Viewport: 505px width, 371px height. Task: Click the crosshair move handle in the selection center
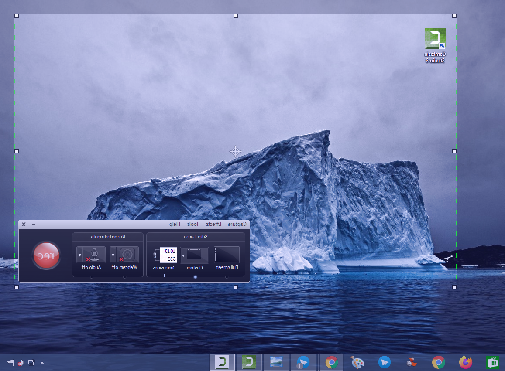[x=236, y=151]
